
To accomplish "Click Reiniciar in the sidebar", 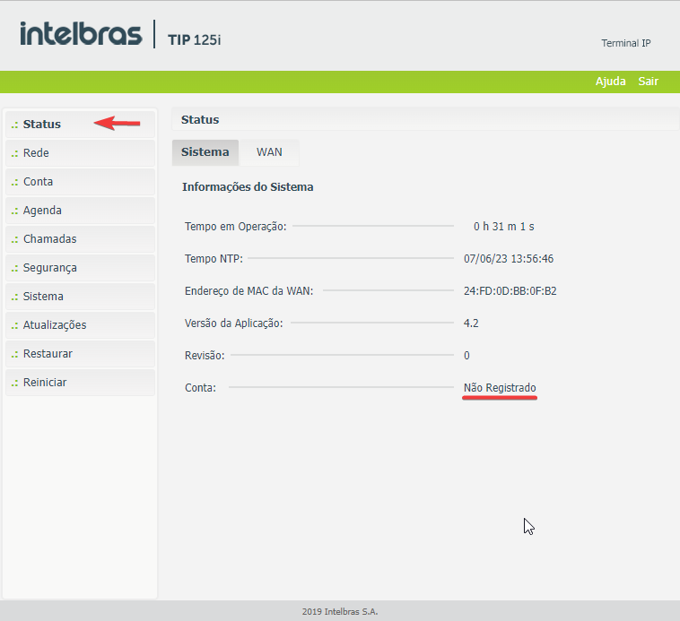I will click(x=45, y=383).
